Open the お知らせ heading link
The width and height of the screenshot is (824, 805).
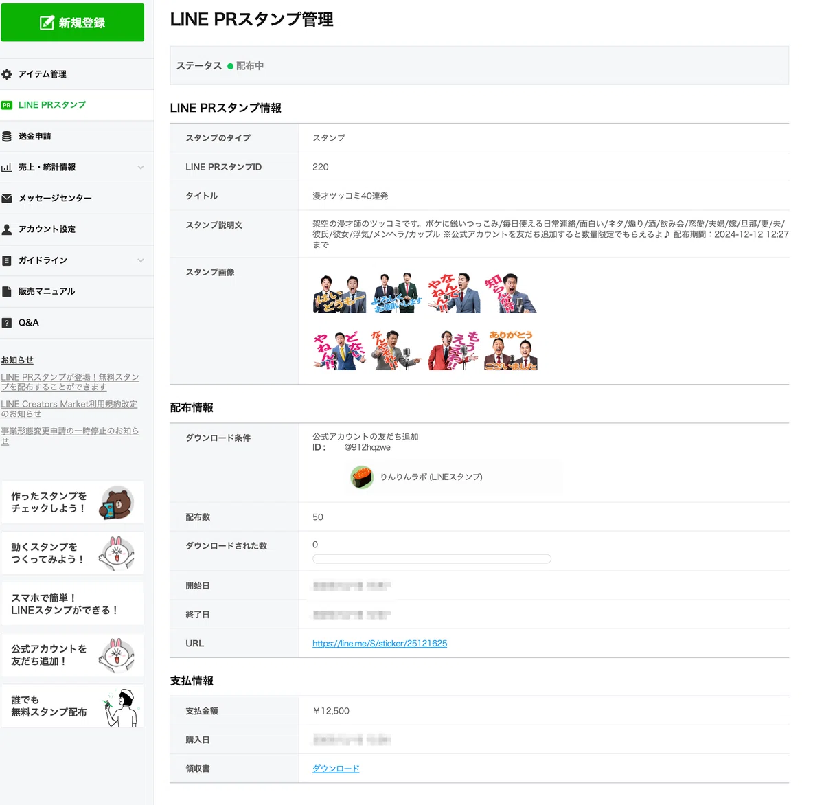click(17, 360)
